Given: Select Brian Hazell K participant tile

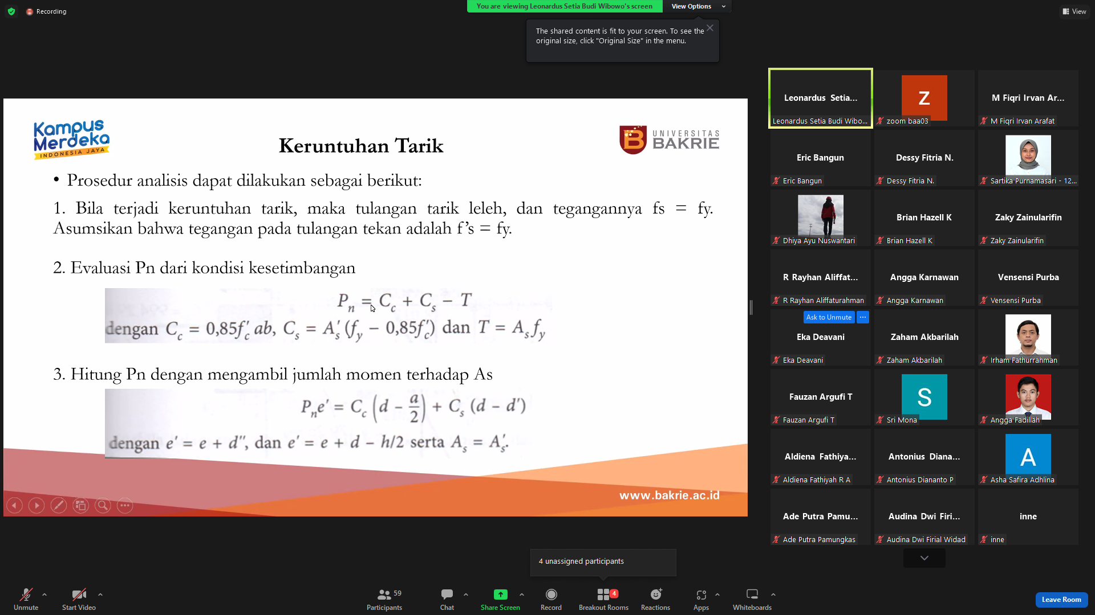Looking at the screenshot, I should (924, 218).
